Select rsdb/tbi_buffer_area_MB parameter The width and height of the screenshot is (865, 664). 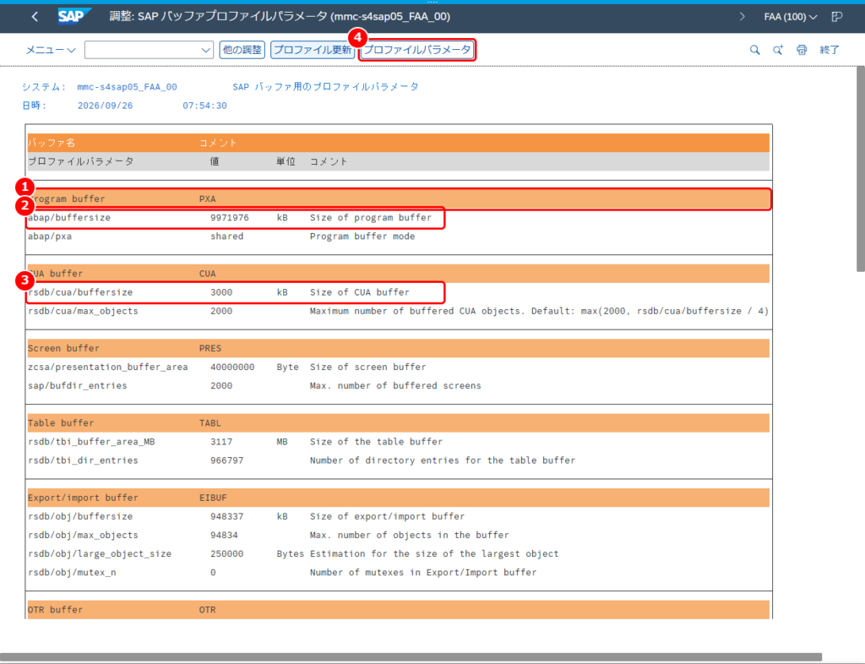coord(91,442)
